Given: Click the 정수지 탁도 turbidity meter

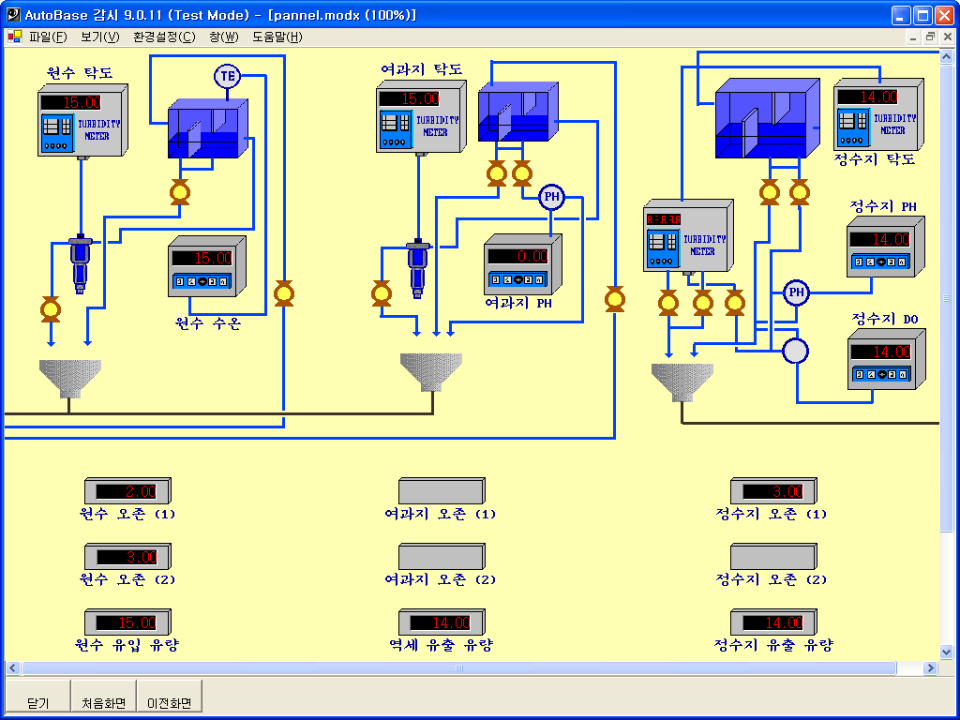Looking at the screenshot, I should point(877,114).
